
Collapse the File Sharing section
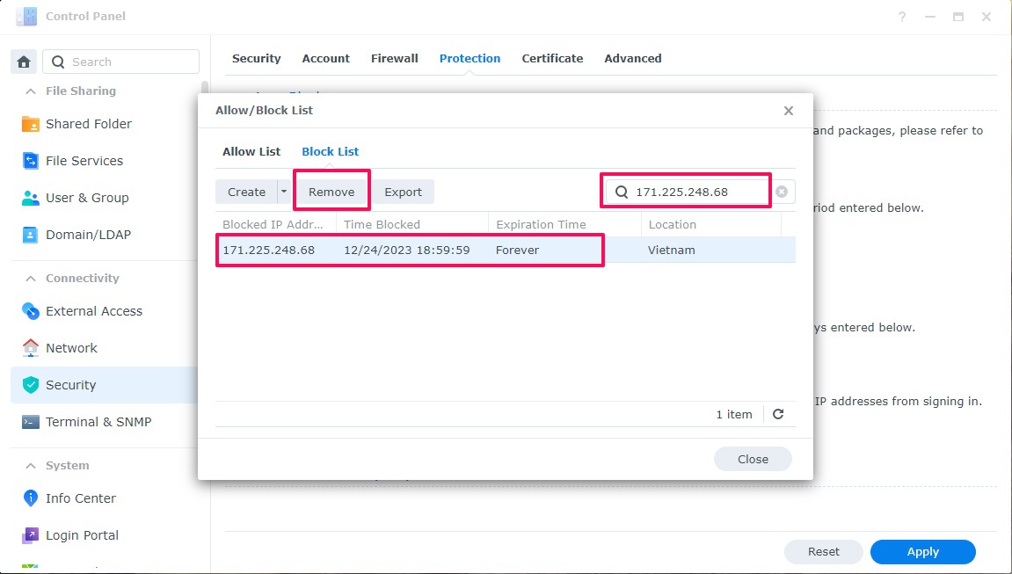pyautogui.click(x=31, y=91)
